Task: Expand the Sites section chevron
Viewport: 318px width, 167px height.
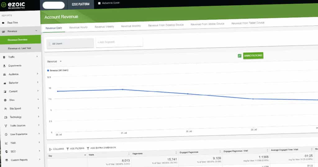Action: click(x=38, y=100)
